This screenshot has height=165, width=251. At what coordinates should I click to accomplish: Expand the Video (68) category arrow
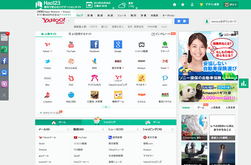pos(103,130)
